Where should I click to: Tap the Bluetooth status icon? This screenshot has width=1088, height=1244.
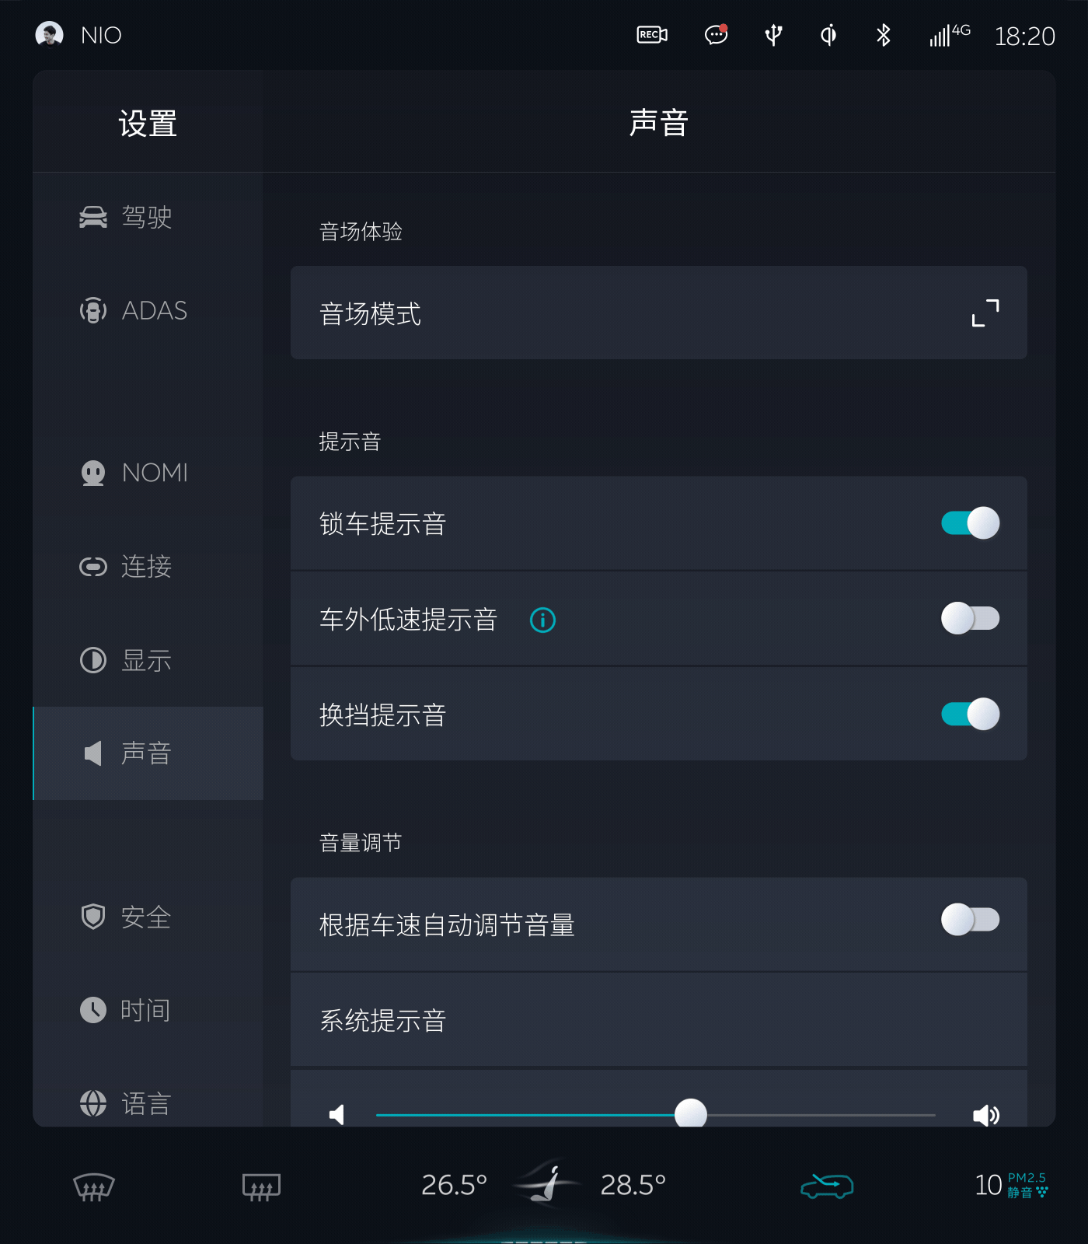point(883,35)
